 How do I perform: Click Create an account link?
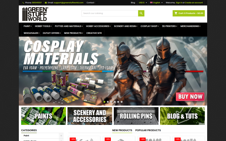(194, 3)
